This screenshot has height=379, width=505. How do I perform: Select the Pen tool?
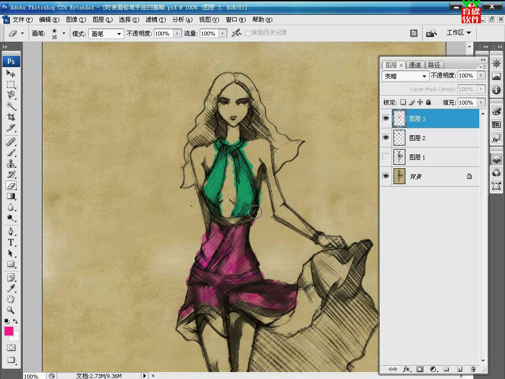(11, 231)
